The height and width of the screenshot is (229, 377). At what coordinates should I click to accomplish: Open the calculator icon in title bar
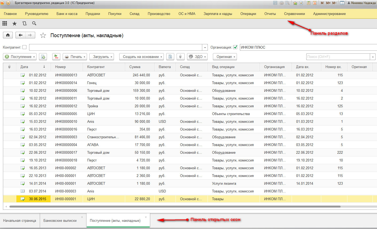pyautogui.click(x=309, y=3)
